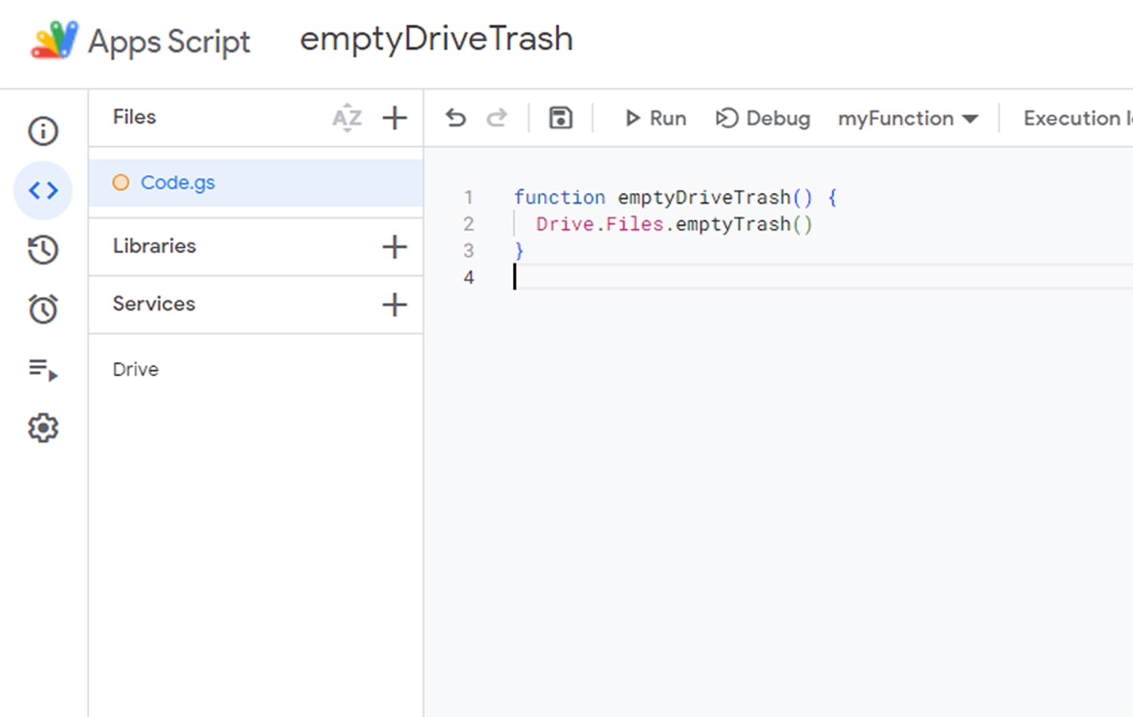This screenshot has width=1133, height=717.
Task: Sort files alphabetically
Action: (x=347, y=118)
